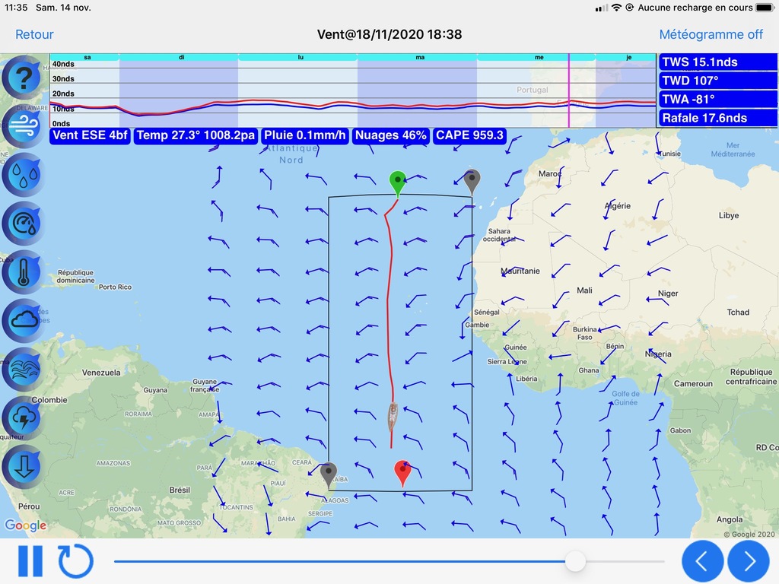Click the timeline slider thumb

(575, 561)
